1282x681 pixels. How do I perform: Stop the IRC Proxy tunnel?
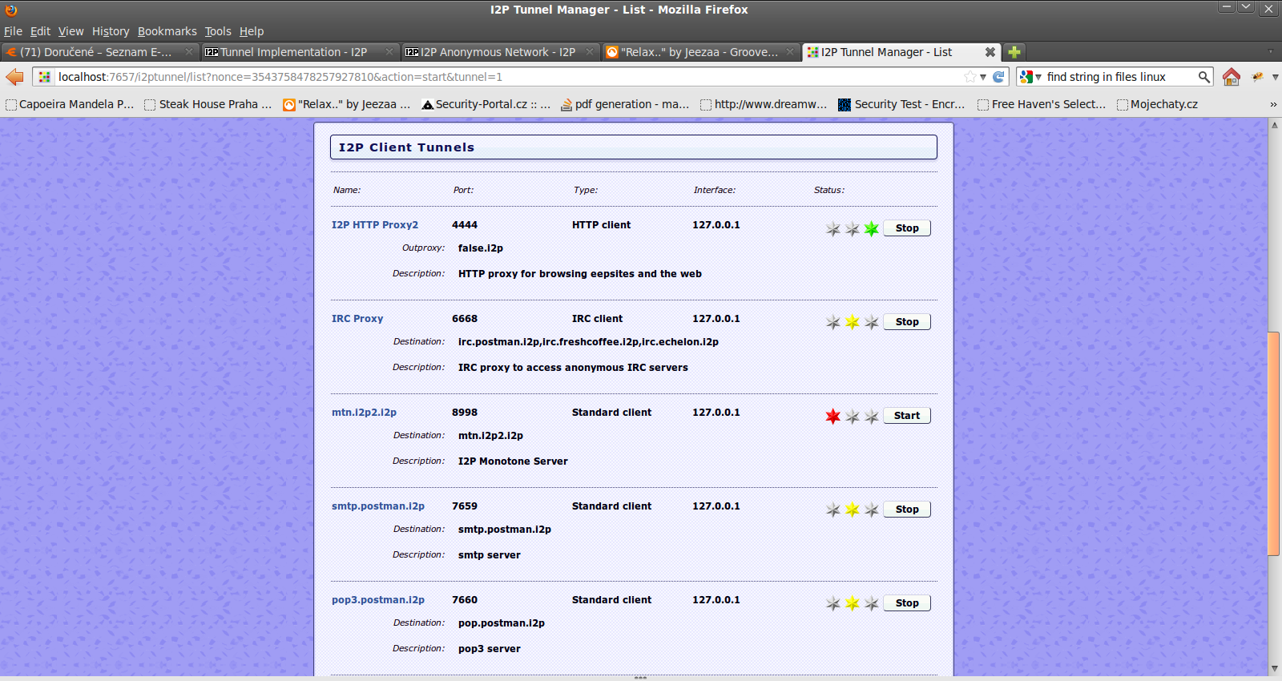pyautogui.click(x=907, y=322)
